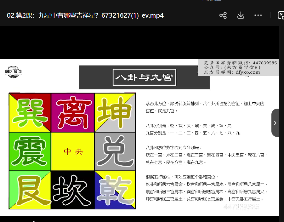
Task: Switch to mini window picture-in-picture mode
Action: (281, 15)
